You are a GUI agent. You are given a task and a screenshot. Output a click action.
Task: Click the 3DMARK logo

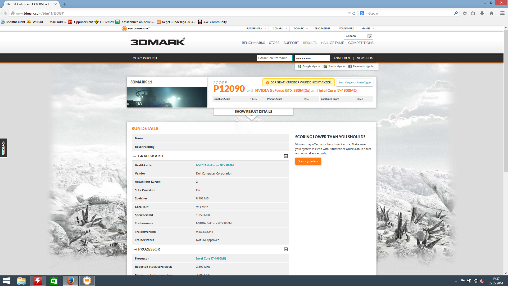pos(158,42)
